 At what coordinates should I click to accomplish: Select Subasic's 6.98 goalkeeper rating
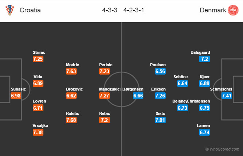point(16,96)
